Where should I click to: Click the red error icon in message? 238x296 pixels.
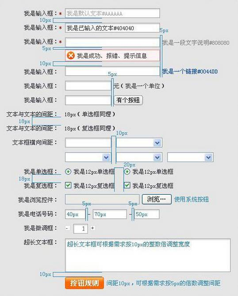point(71,56)
